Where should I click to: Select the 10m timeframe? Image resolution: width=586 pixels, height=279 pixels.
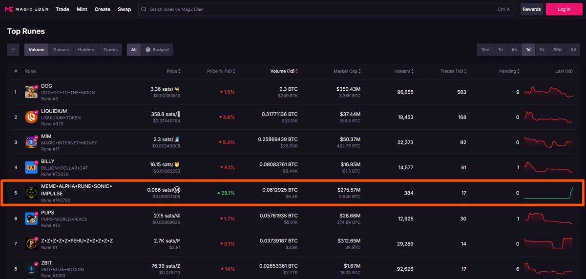485,49
